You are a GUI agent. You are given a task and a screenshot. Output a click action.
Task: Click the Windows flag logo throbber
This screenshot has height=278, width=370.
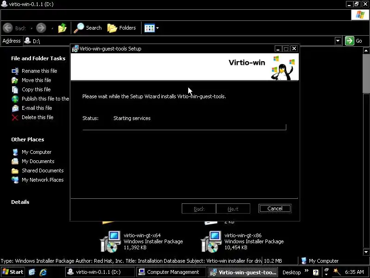coord(360,15)
